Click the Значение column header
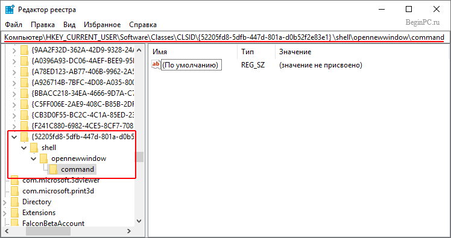Viewport: 451px width, 238px height. 295,52
